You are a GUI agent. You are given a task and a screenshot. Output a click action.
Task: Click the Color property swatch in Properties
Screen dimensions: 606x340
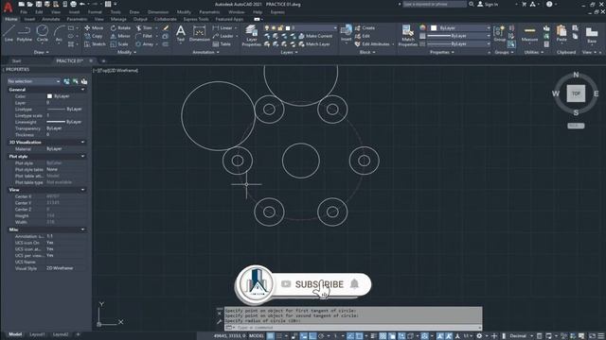(x=49, y=96)
